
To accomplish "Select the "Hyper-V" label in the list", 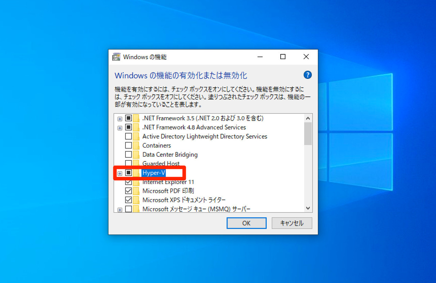I will pos(154,173).
